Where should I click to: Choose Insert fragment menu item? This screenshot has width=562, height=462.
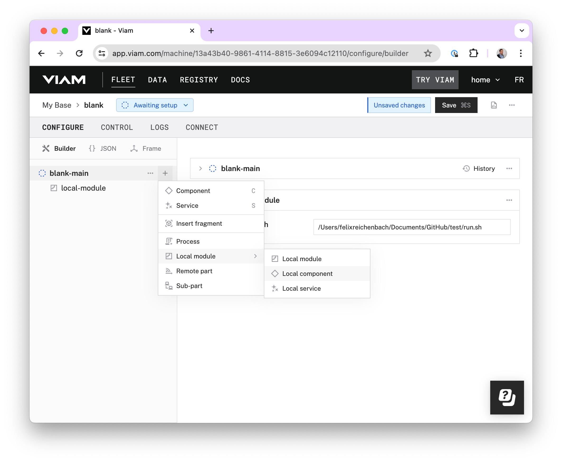pos(211,223)
